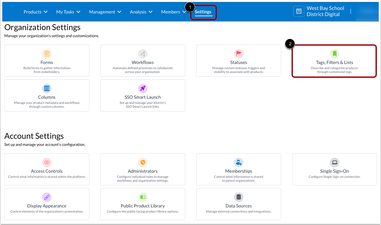Image resolution: width=381 pixels, height=225 pixels.
Task: Open the help icon beside West Bay School District
Action: 299,11
